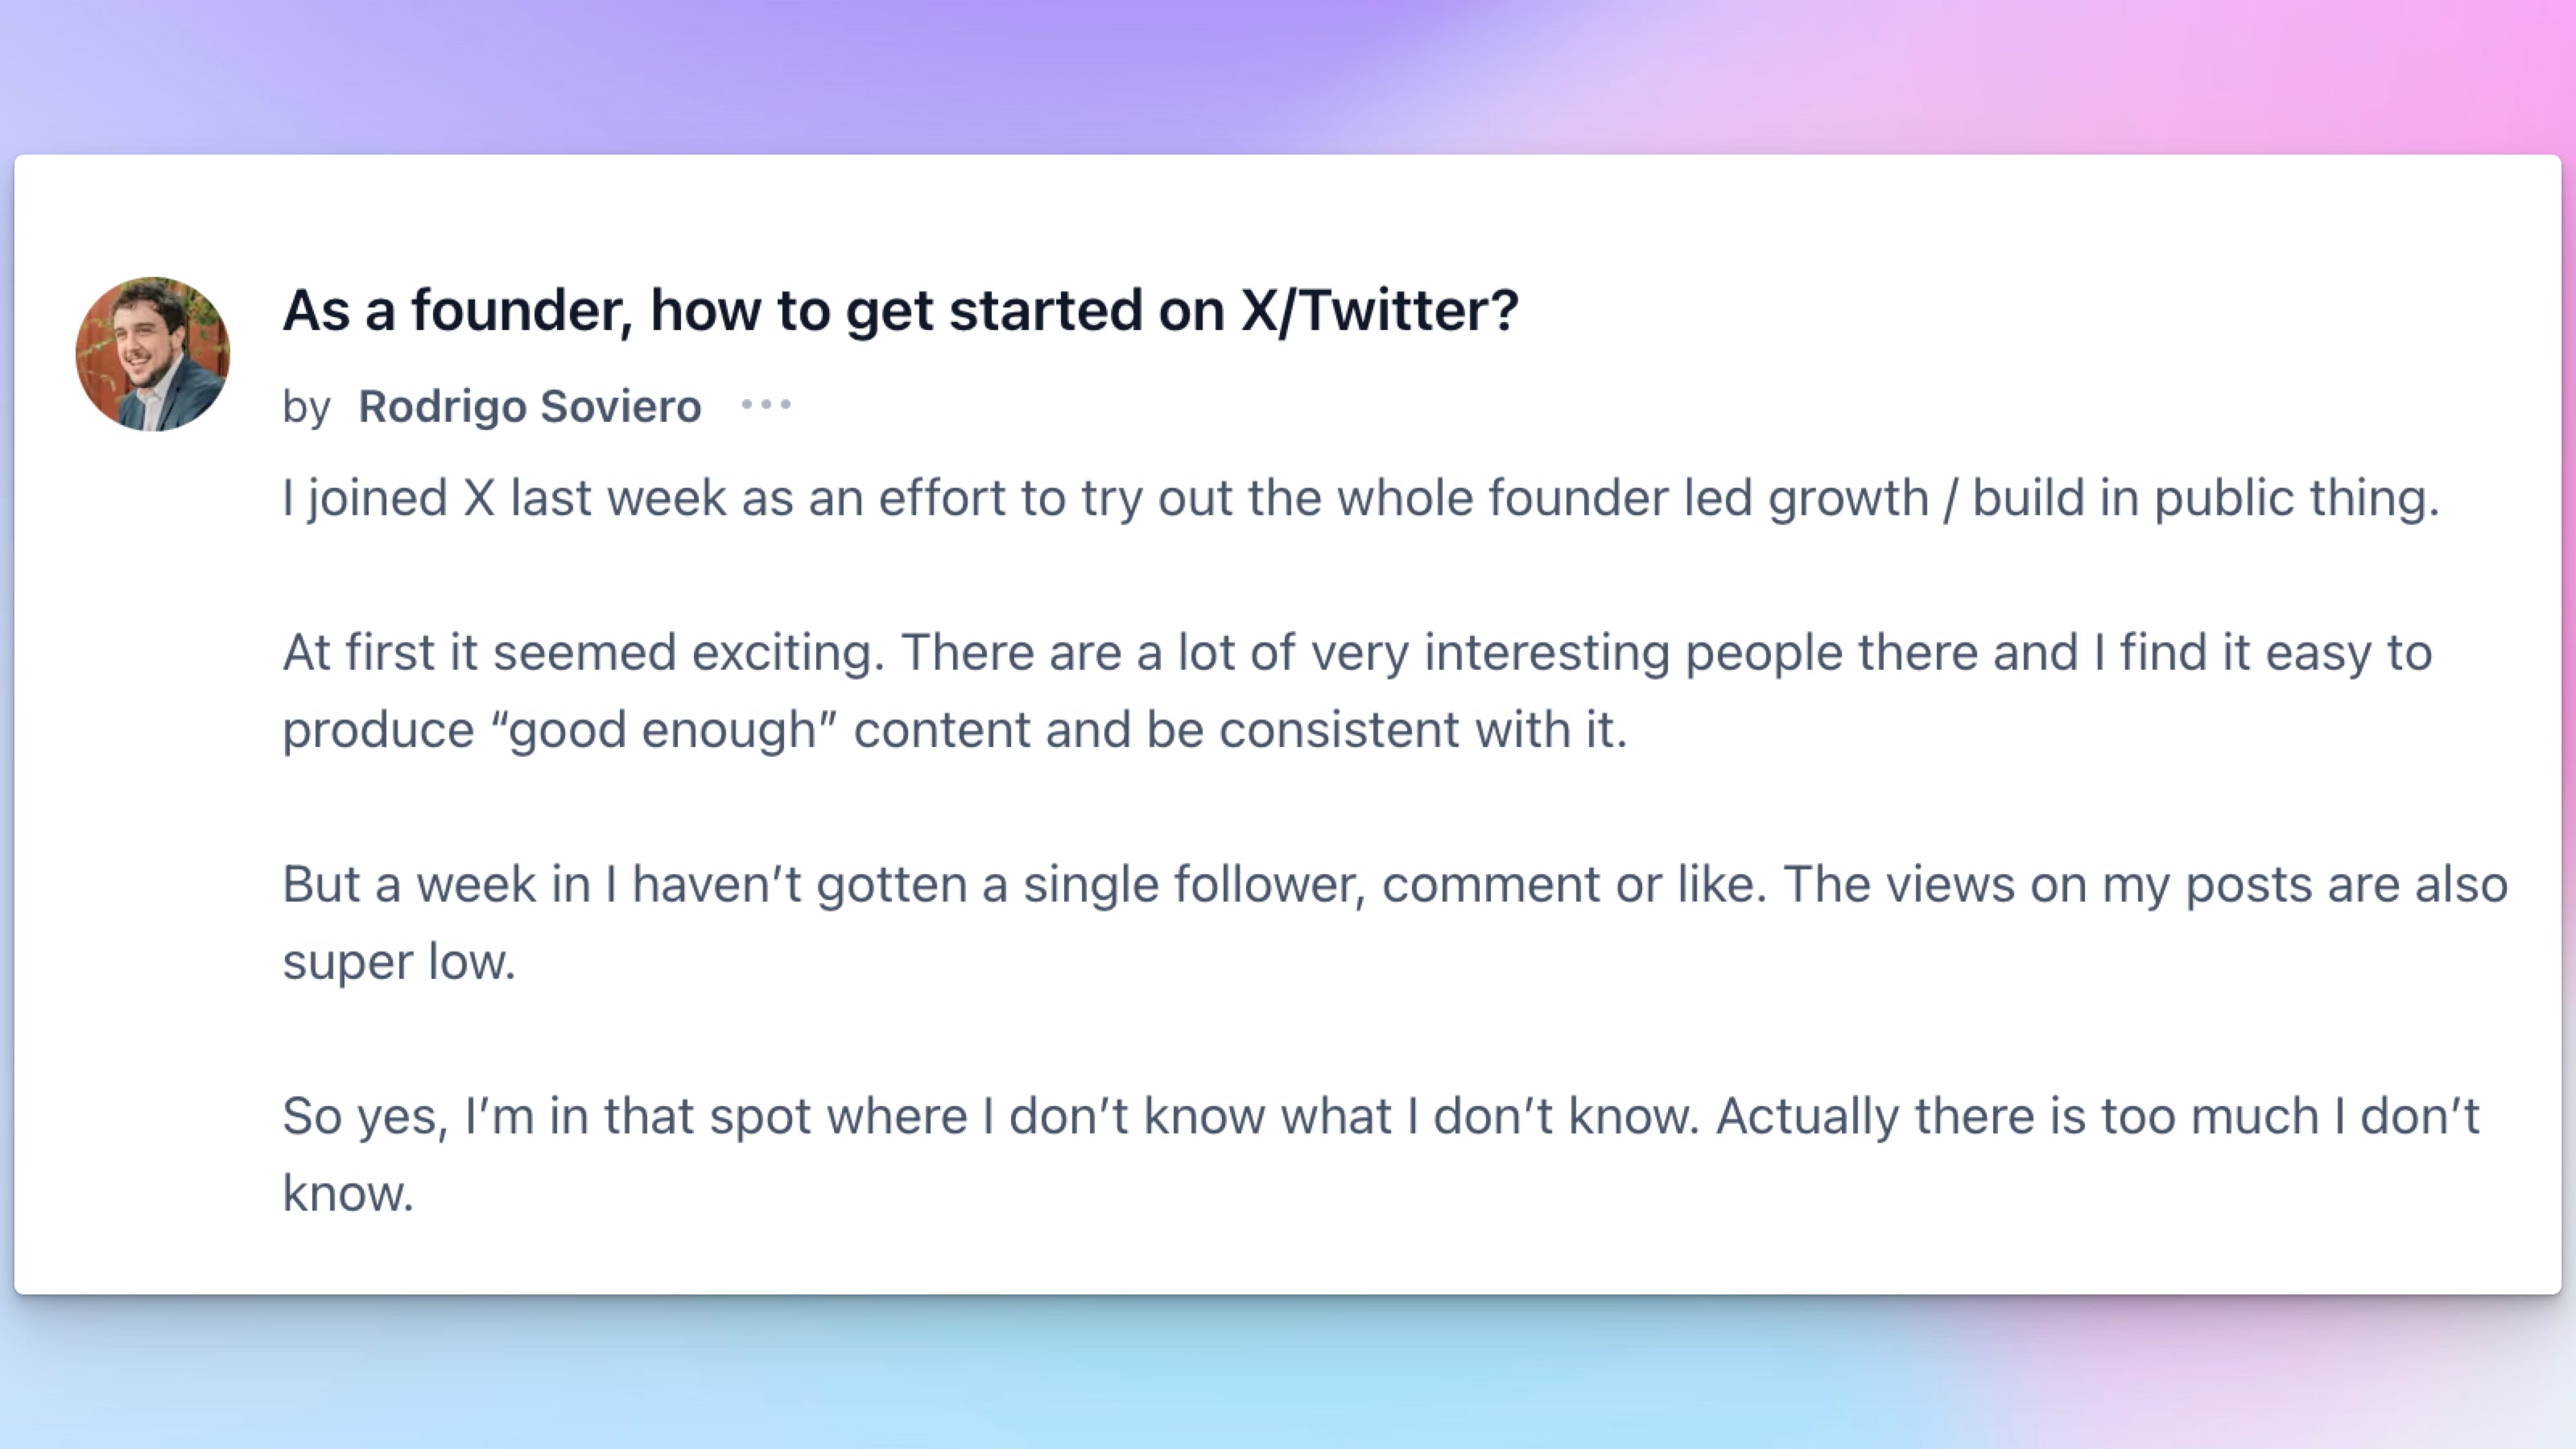Click the line starting "At first it seemed exciting"
This screenshot has width=2576, height=1449.
coord(1357,653)
